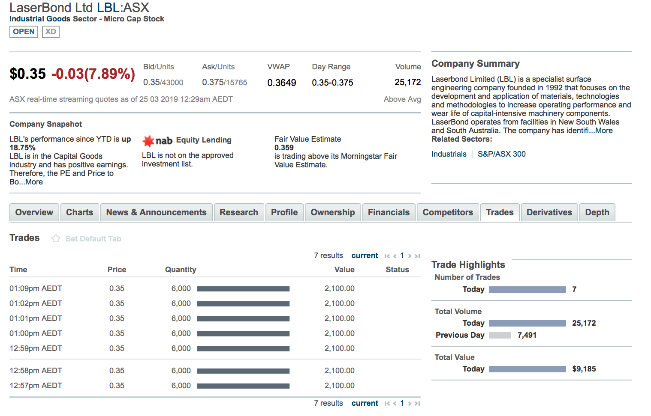This screenshot has height=416, width=651.
Task: Click the Day Range value 0.35-0.375
Action: click(x=333, y=83)
